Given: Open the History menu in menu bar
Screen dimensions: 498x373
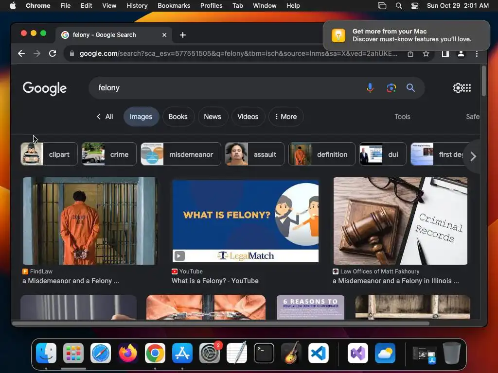Looking at the screenshot, I should pos(137,5).
